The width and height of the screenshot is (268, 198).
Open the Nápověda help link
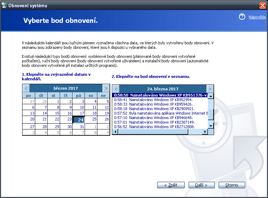click(x=257, y=17)
